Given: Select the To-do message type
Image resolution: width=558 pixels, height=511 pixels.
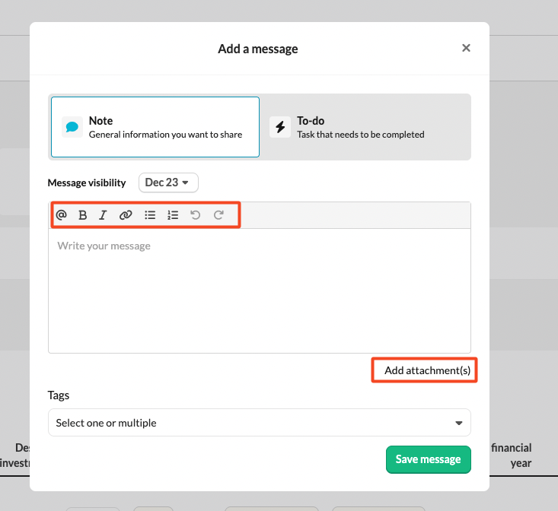Looking at the screenshot, I should [x=365, y=127].
